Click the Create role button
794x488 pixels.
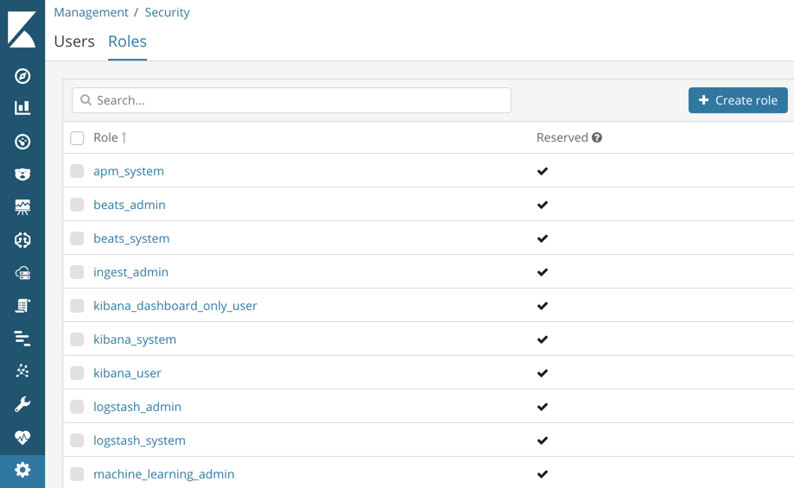tap(738, 100)
